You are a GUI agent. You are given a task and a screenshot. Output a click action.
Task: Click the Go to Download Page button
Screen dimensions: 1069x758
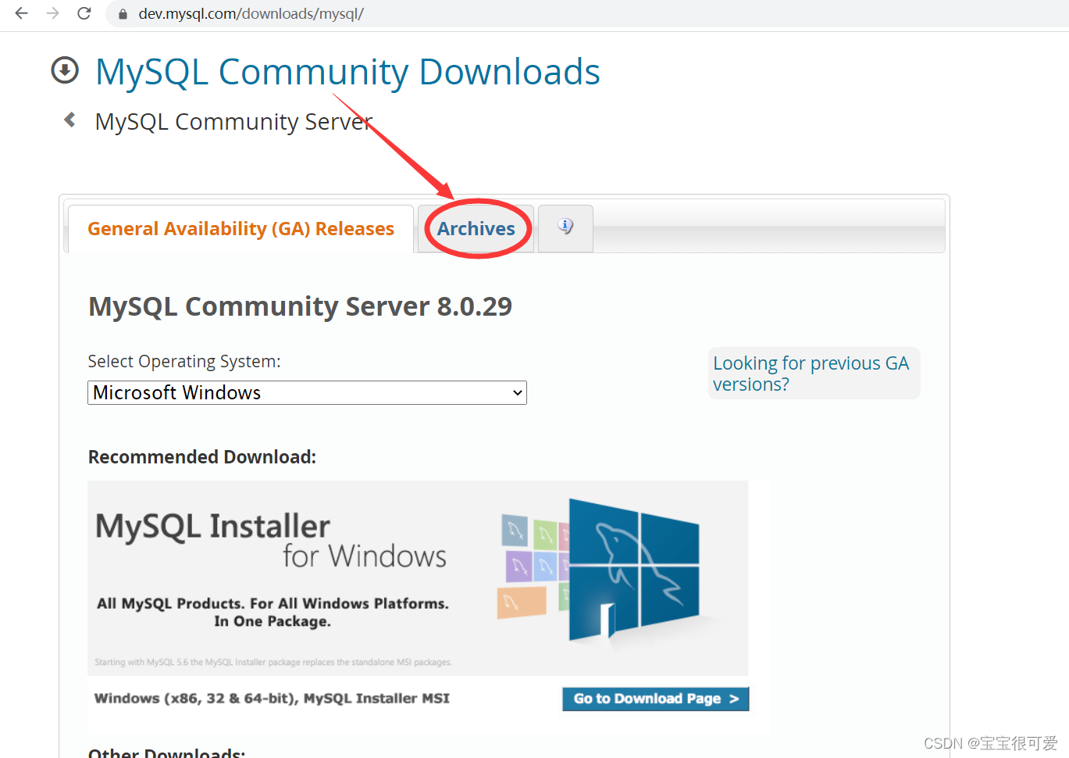[x=655, y=699]
